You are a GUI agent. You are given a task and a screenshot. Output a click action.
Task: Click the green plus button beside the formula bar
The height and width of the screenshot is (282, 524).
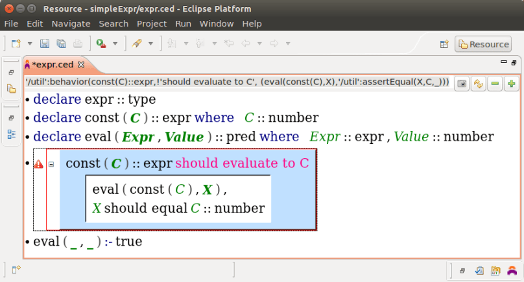512,84
